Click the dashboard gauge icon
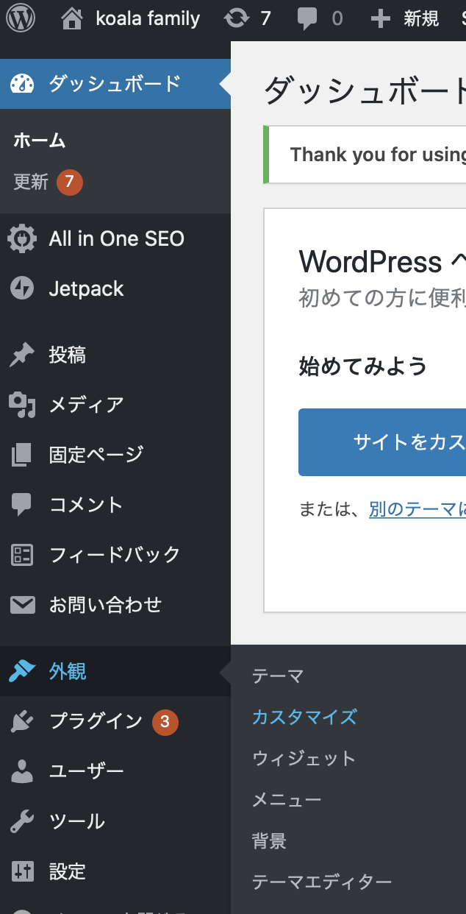466x914 pixels. tap(23, 83)
